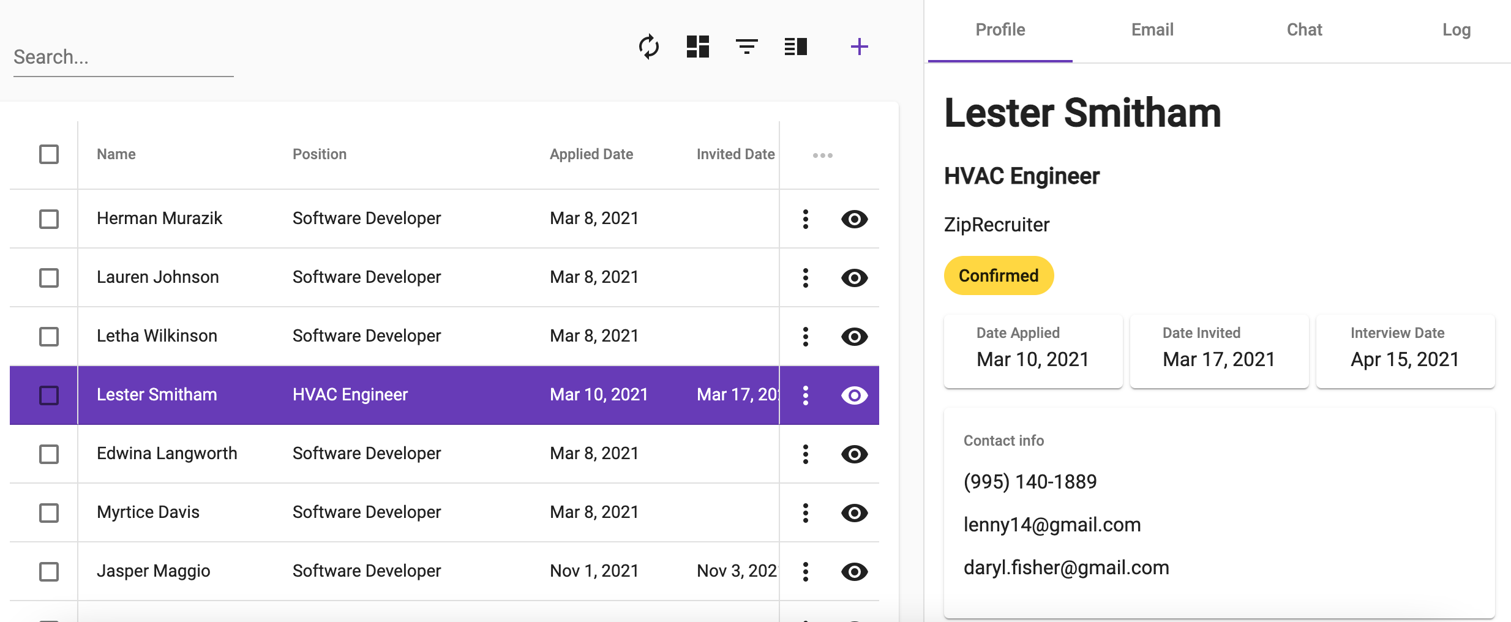Toggle the split panel view icon
The height and width of the screenshot is (622, 1511).
coord(795,47)
